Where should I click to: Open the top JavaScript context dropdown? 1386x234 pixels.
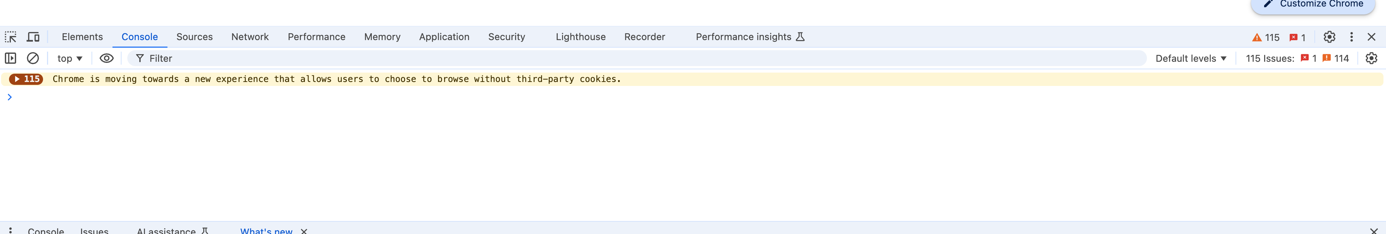(70, 58)
